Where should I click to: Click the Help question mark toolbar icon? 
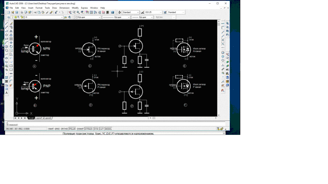pyautogui.click(x=113, y=12)
